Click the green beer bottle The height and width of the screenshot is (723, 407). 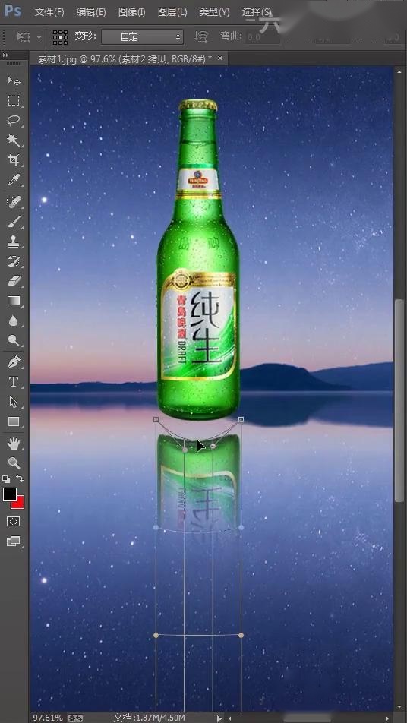(199, 260)
